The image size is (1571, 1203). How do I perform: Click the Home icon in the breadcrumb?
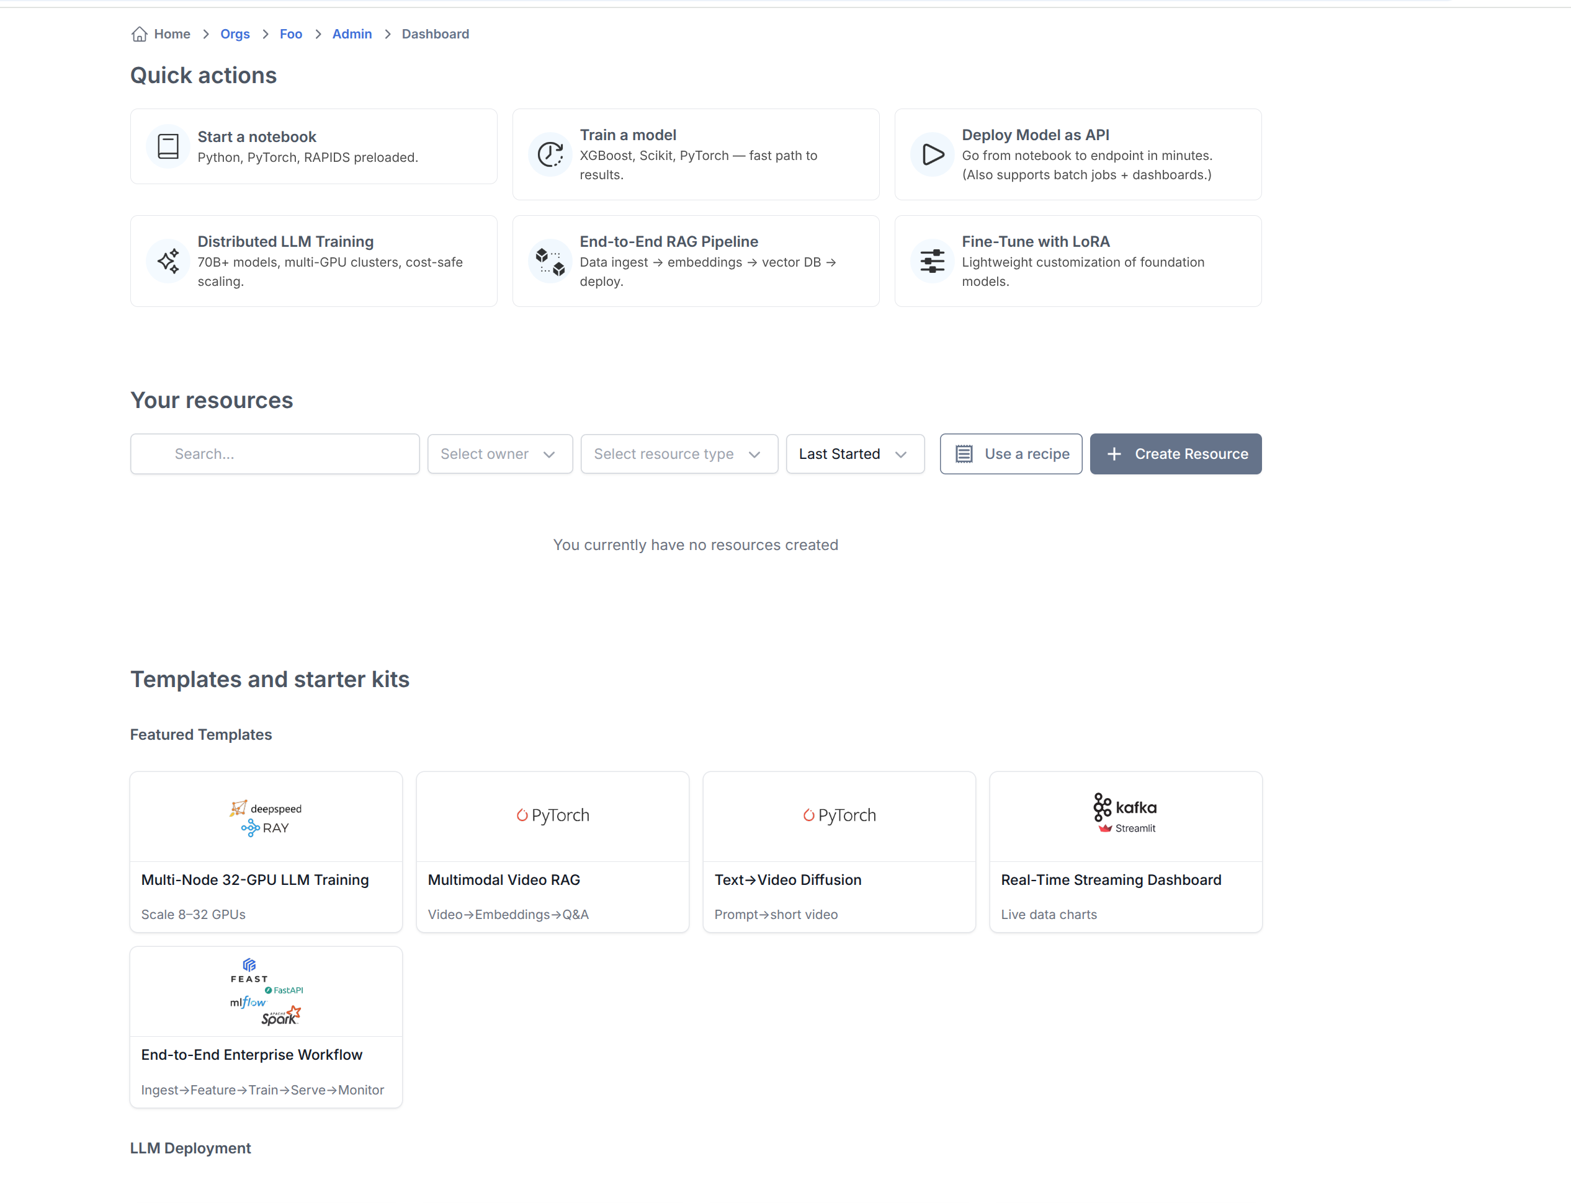point(139,33)
